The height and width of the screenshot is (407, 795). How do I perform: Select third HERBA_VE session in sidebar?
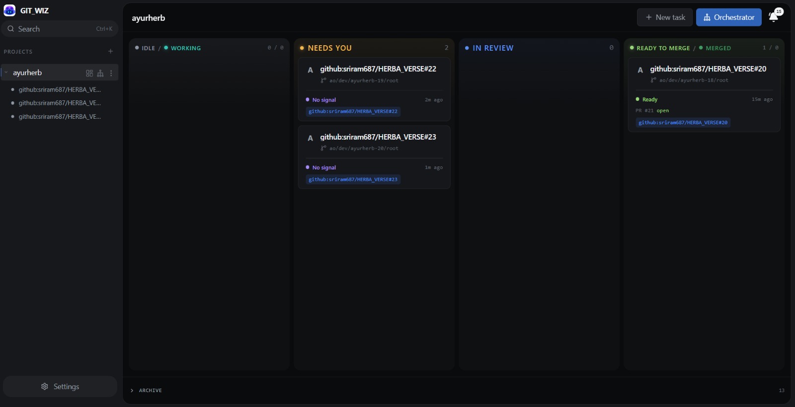click(60, 117)
